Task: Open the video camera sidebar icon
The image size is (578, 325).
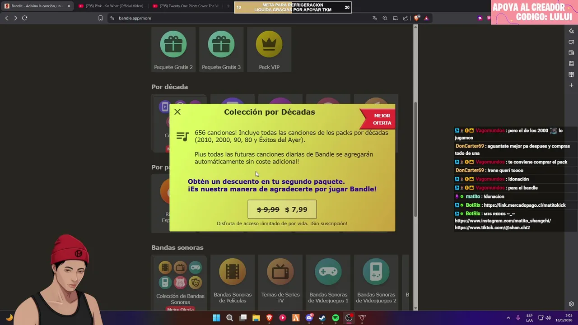Action: pos(571,42)
